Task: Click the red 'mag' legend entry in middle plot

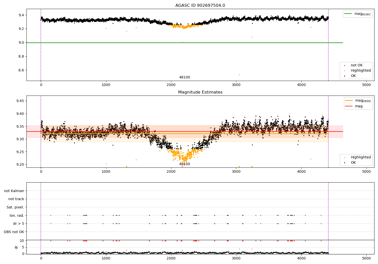Action: tap(354, 106)
